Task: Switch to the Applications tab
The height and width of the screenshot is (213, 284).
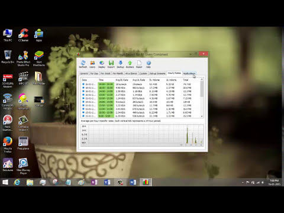Action: click(x=189, y=73)
